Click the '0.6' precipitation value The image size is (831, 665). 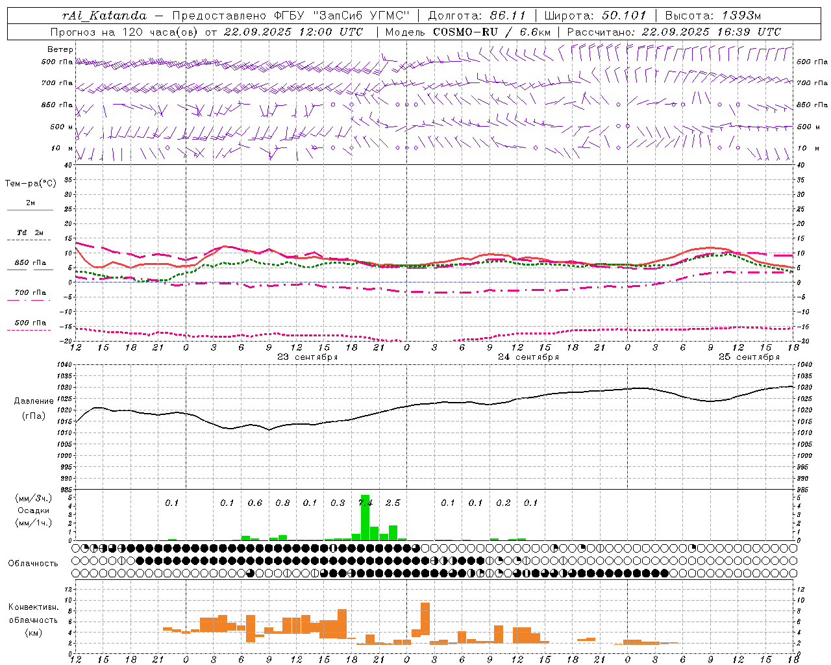(x=255, y=503)
